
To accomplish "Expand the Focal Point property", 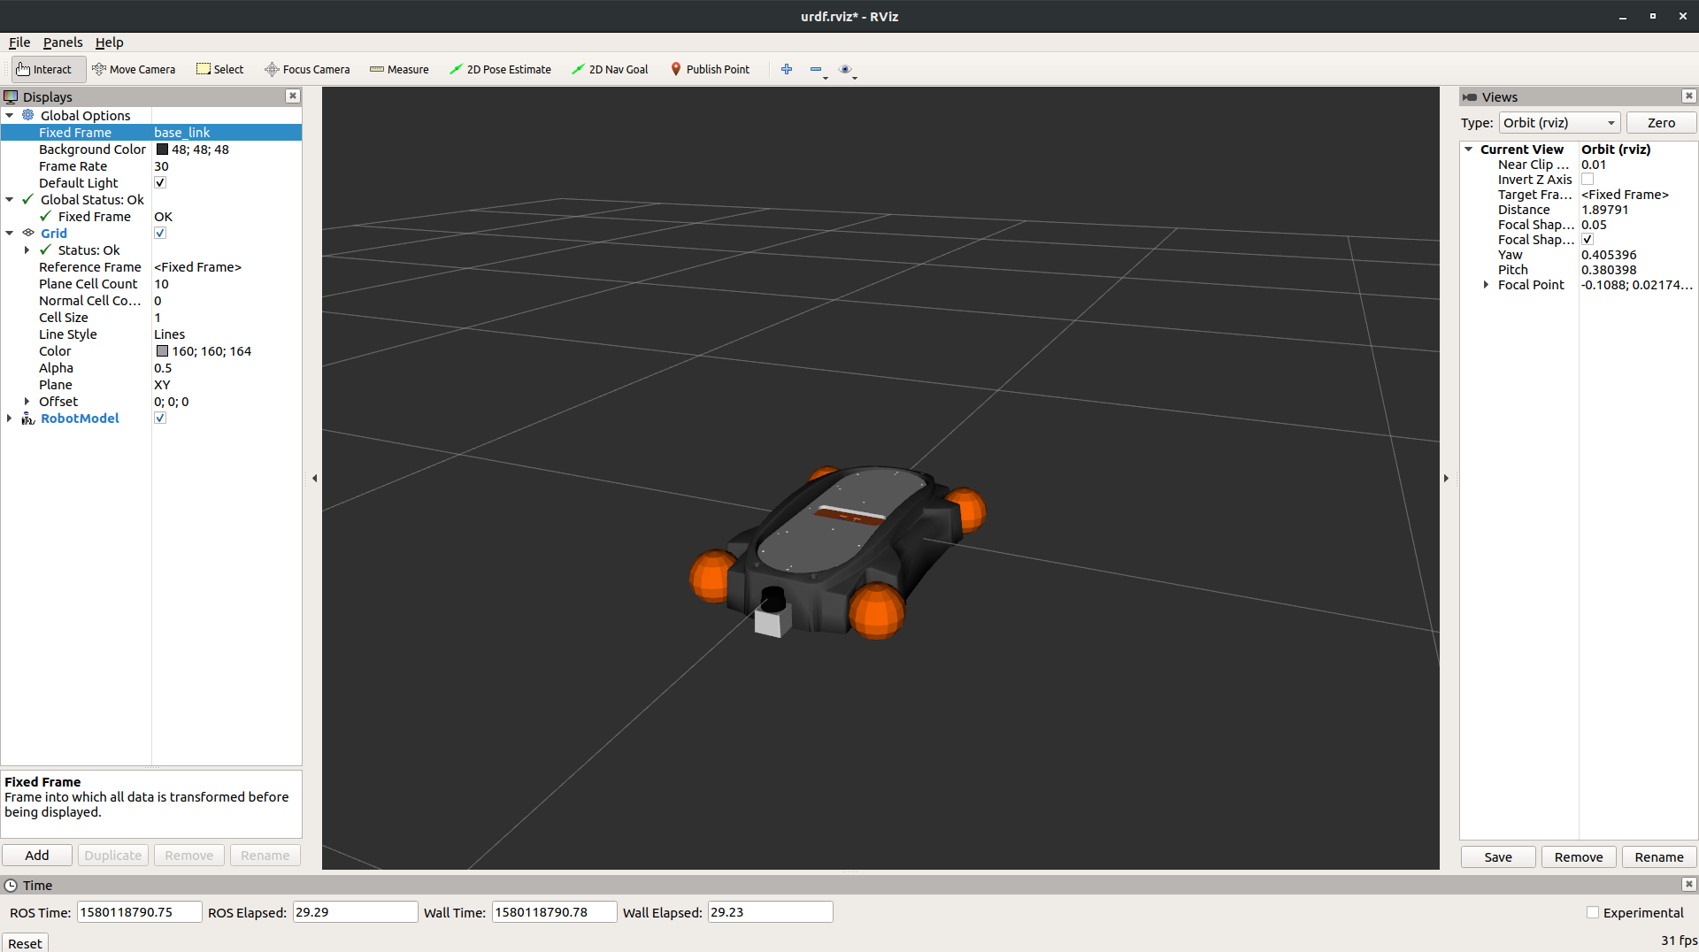I will (x=1487, y=284).
